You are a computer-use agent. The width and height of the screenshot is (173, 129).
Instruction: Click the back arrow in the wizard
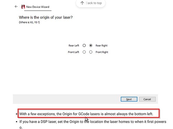tap(16, 7)
